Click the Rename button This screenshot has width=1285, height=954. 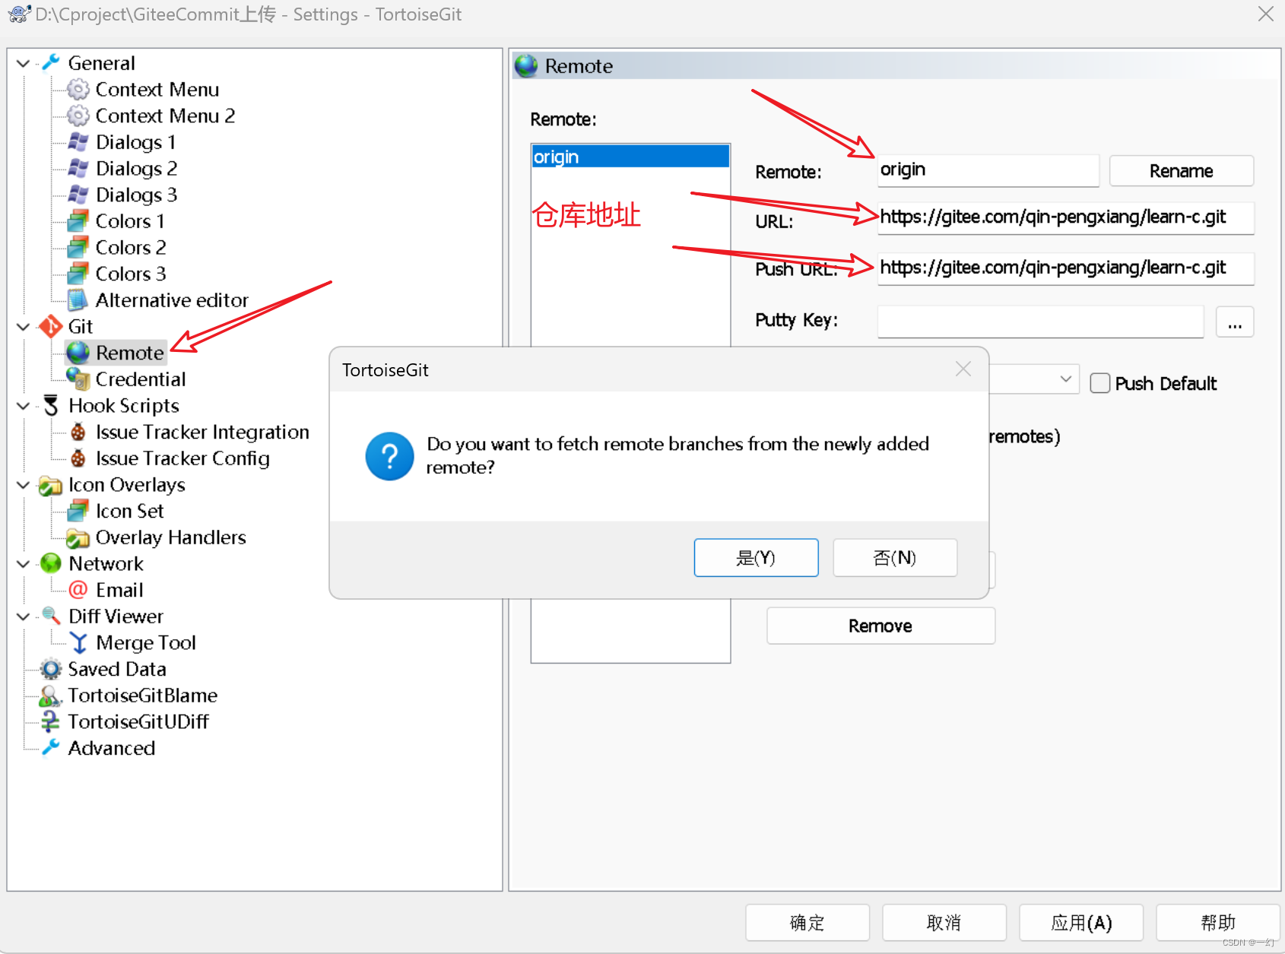tap(1181, 170)
